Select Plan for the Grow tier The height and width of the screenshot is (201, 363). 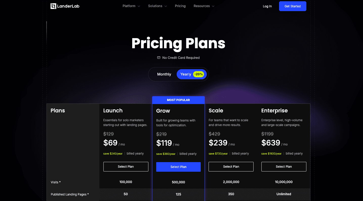178,167
